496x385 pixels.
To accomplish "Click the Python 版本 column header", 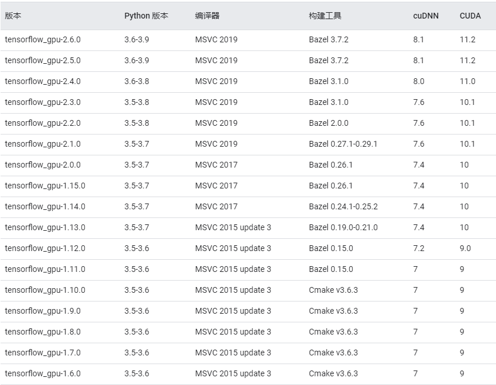I will (x=146, y=16).
